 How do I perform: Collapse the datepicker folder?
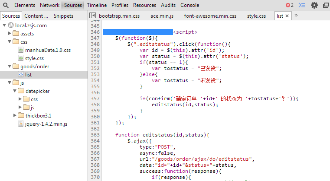pos(15,91)
